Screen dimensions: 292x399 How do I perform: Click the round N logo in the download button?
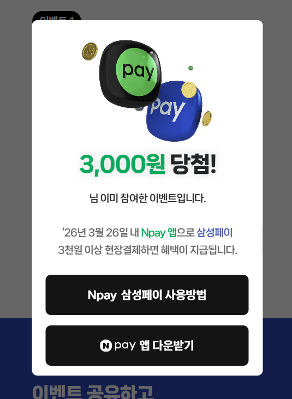[106, 346]
